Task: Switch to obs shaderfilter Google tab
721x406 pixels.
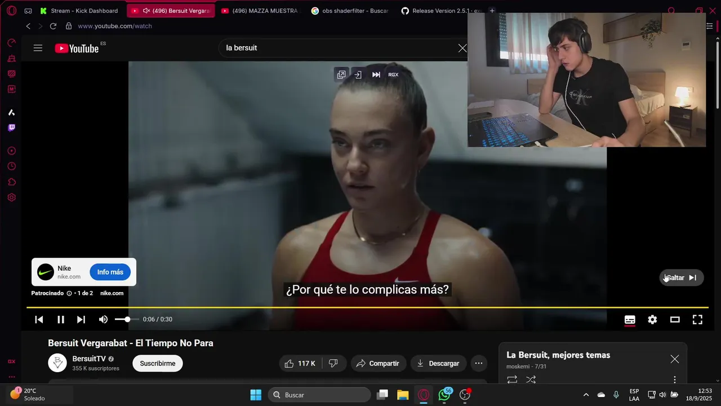Action: [350, 11]
